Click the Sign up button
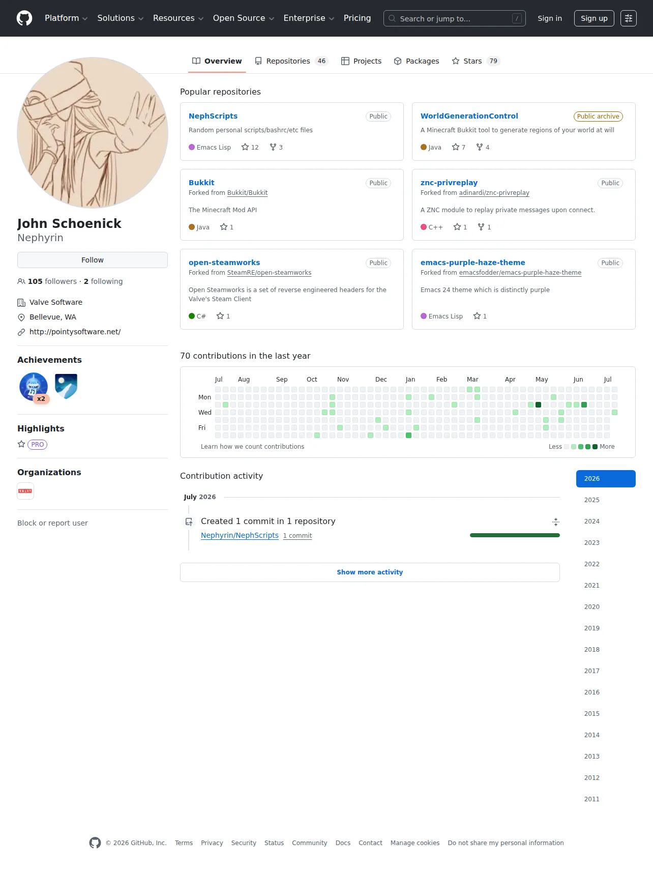Image resolution: width=653 pixels, height=870 pixels. (594, 18)
